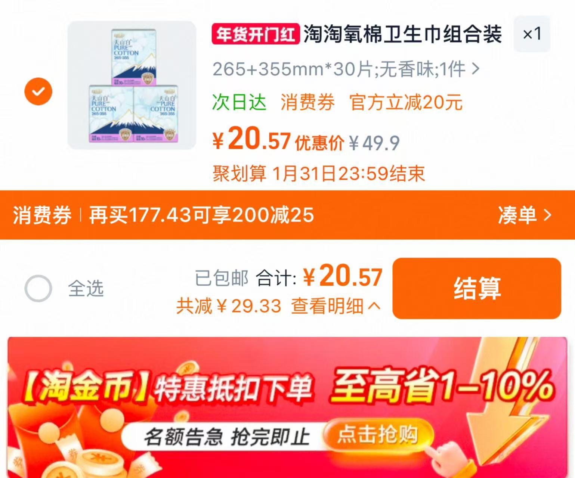This screenshot has width=575, height=478.
Task: Tap the 年货开门红 promotion badge
Action: (x=256, y=34)
